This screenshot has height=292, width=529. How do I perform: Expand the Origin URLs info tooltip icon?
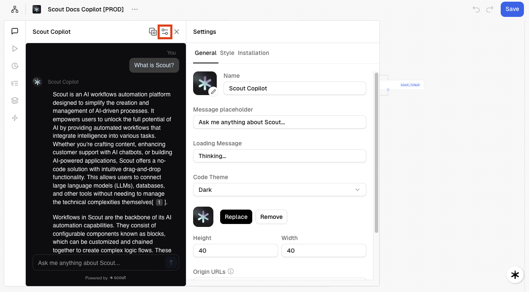pyautogui.click(x=231, y=272)
